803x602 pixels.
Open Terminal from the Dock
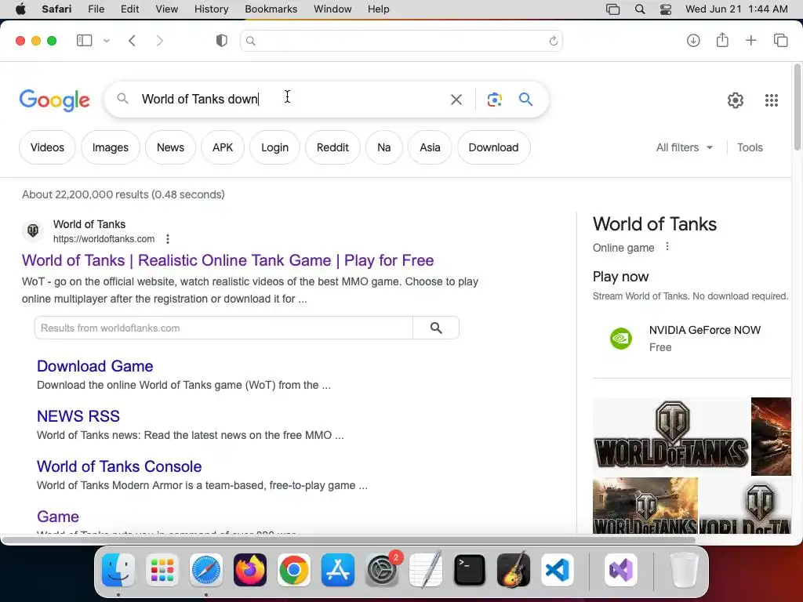tap(470, 570)
